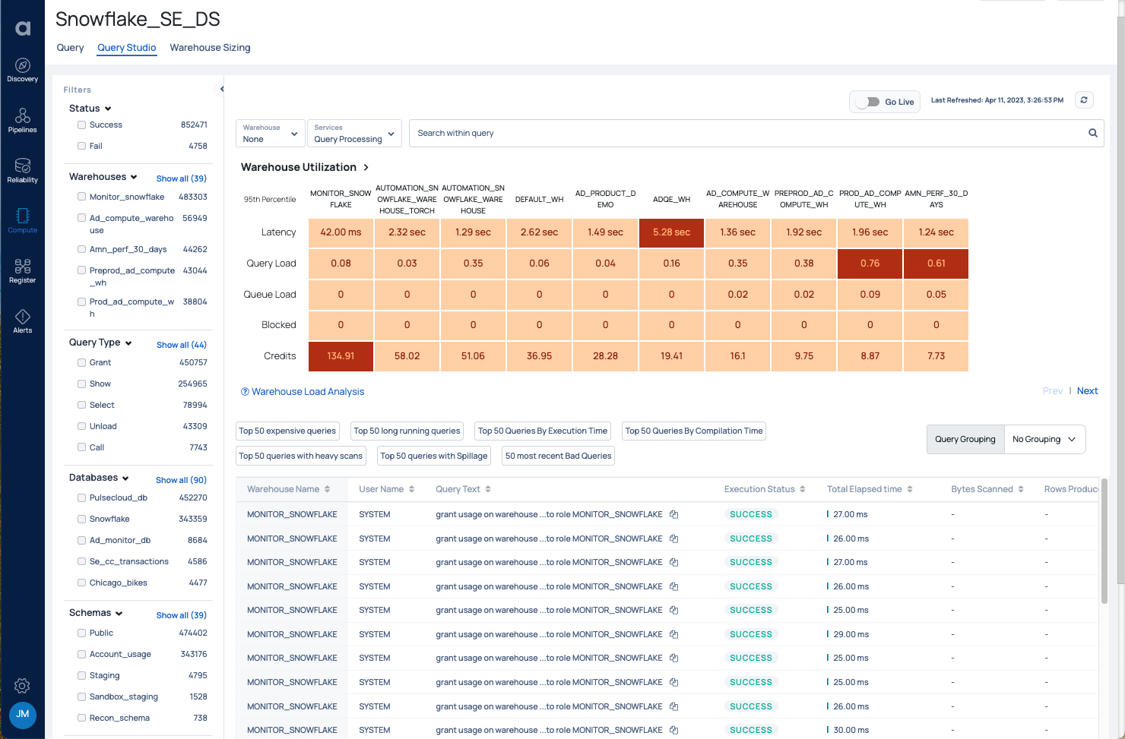The height and width of the screenshot is (739, 1125).
Task: Copy query text of the 26.00 ms second row
Action: pyautogui.click(x=673, y=538)
